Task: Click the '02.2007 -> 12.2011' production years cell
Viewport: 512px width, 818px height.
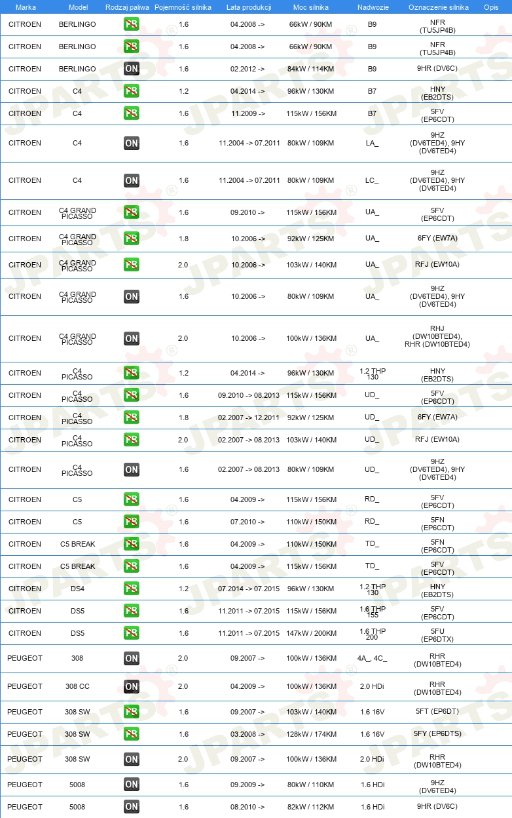Action: click(249, 418)
